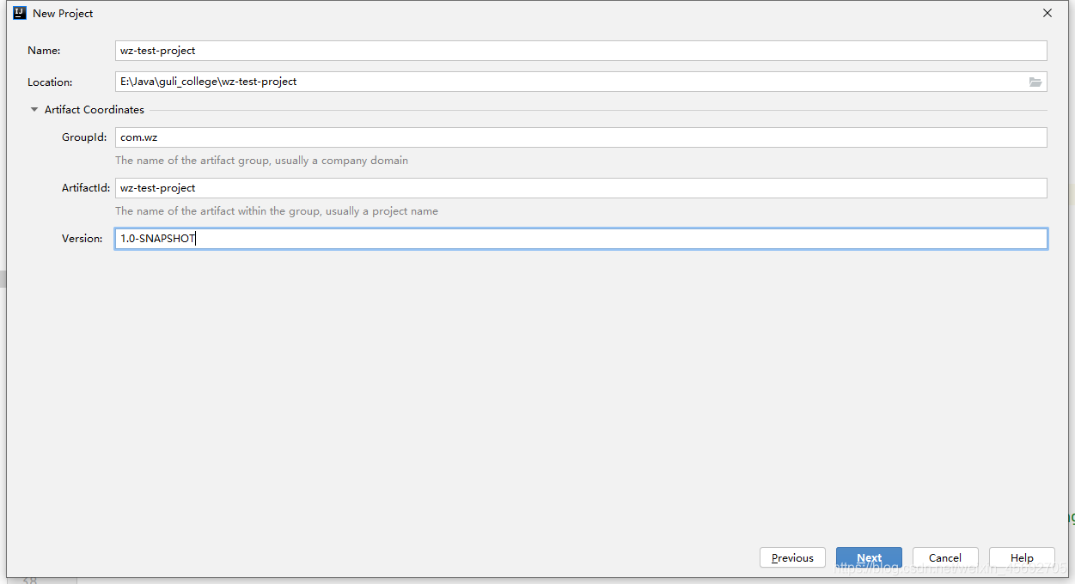The image size is (1075, 584).
Task: Click into the Name input field
Action: point(581,51)
